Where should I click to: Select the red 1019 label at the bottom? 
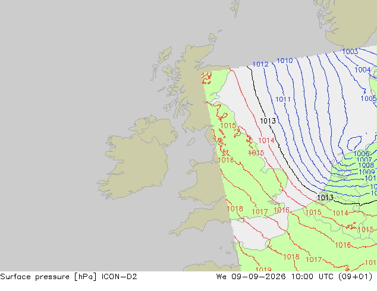coord(263,269)
